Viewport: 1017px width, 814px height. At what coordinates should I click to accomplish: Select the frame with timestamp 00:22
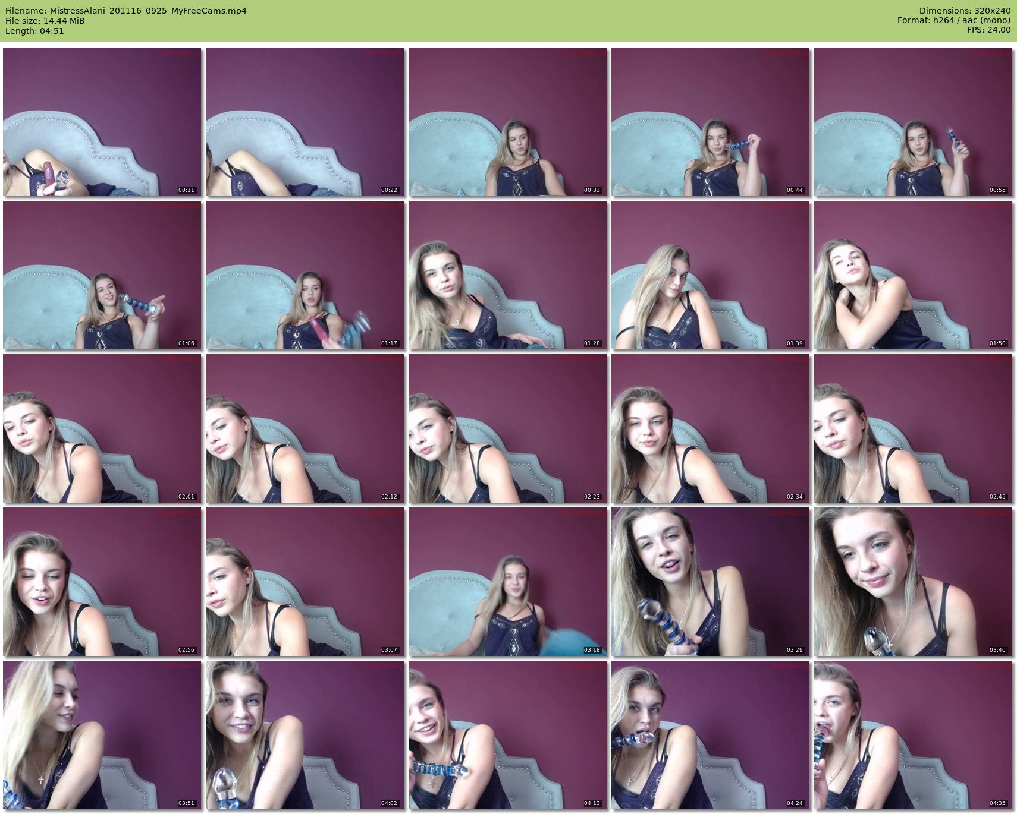coord(305,122)
